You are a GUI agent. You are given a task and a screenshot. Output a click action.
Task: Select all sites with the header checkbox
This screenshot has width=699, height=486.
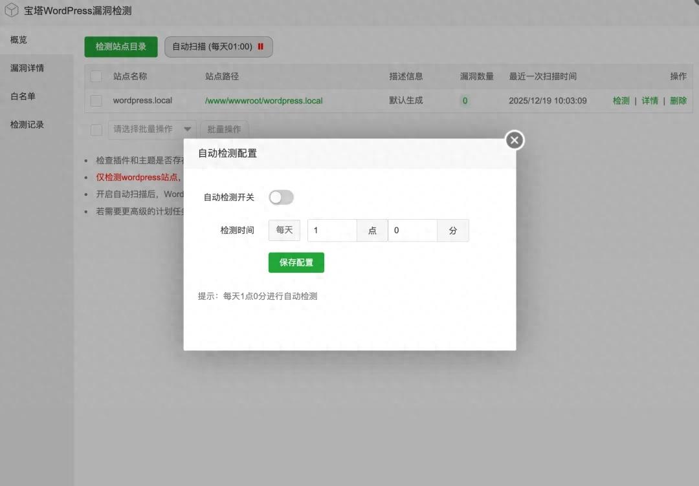click(96, 76)
